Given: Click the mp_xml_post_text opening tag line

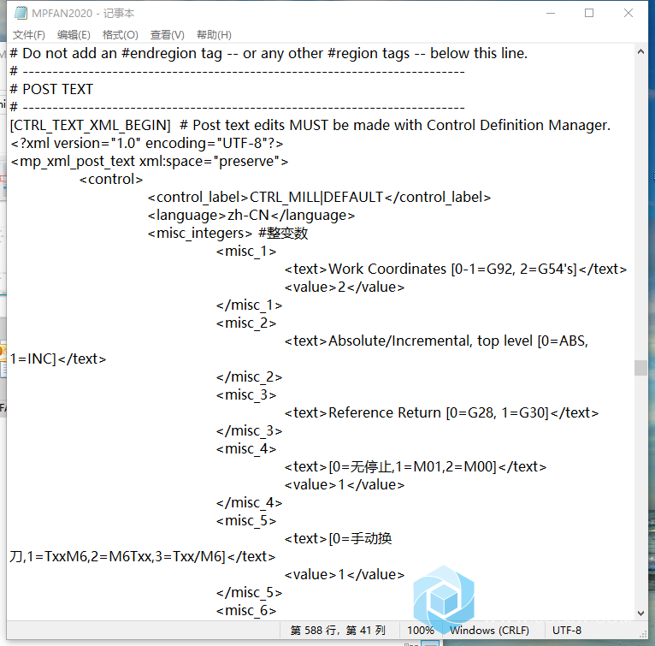Looking at the screenshot, I should pyautogui.click(x=149, y=161).
